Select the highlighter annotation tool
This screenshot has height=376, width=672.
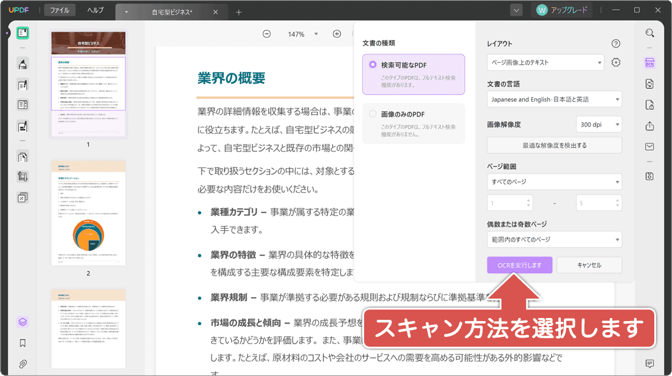pyautogui.click(x=23, y=63)
